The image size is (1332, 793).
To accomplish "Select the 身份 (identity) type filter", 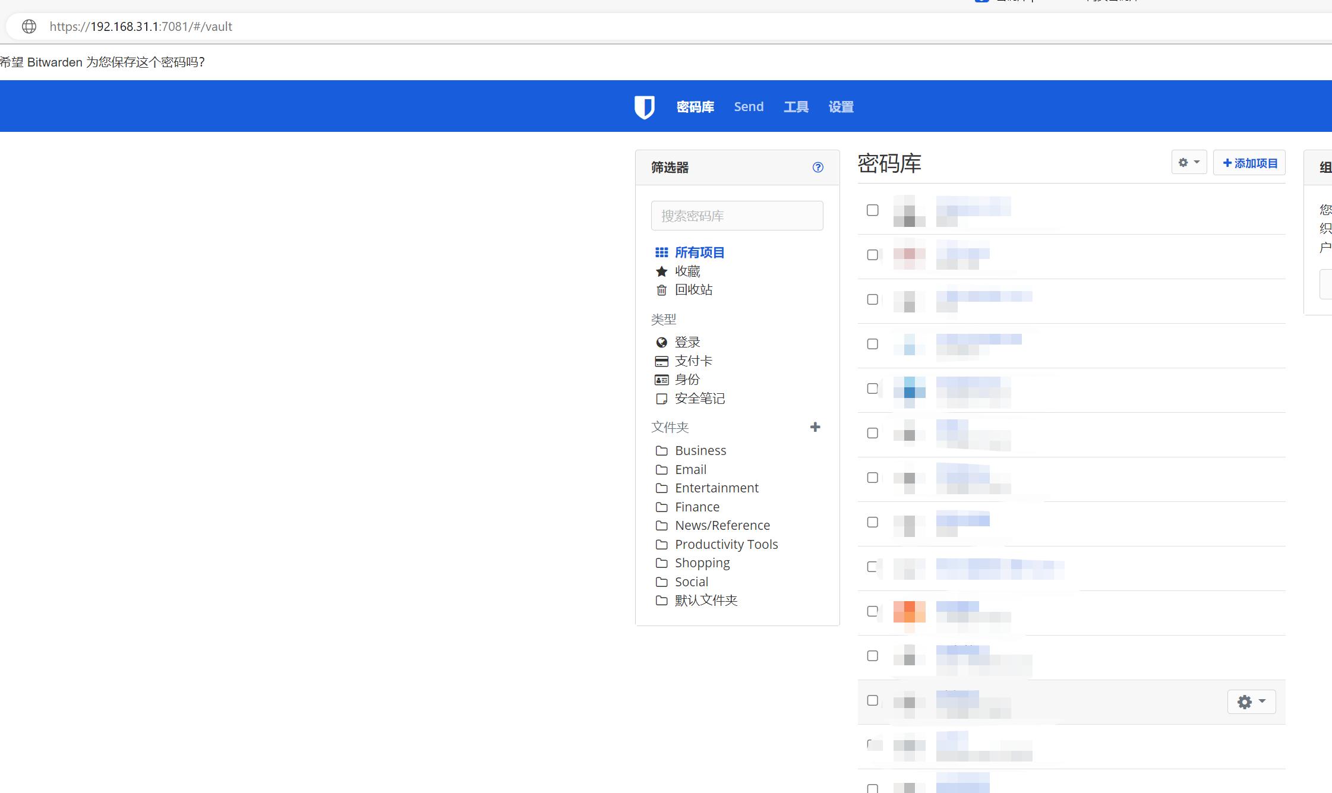I will tap(687, 380).
